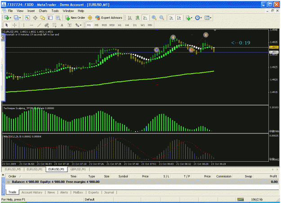Expand the Arrows tool dropdown arrow
Image resolution: width=281 pixels, height=203 pixels.
[80, 25]
